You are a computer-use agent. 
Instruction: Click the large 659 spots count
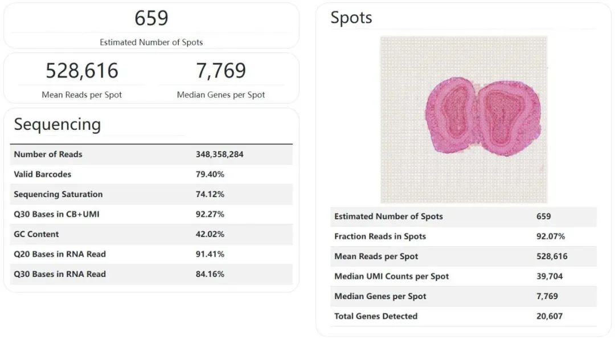pos(151,18)
